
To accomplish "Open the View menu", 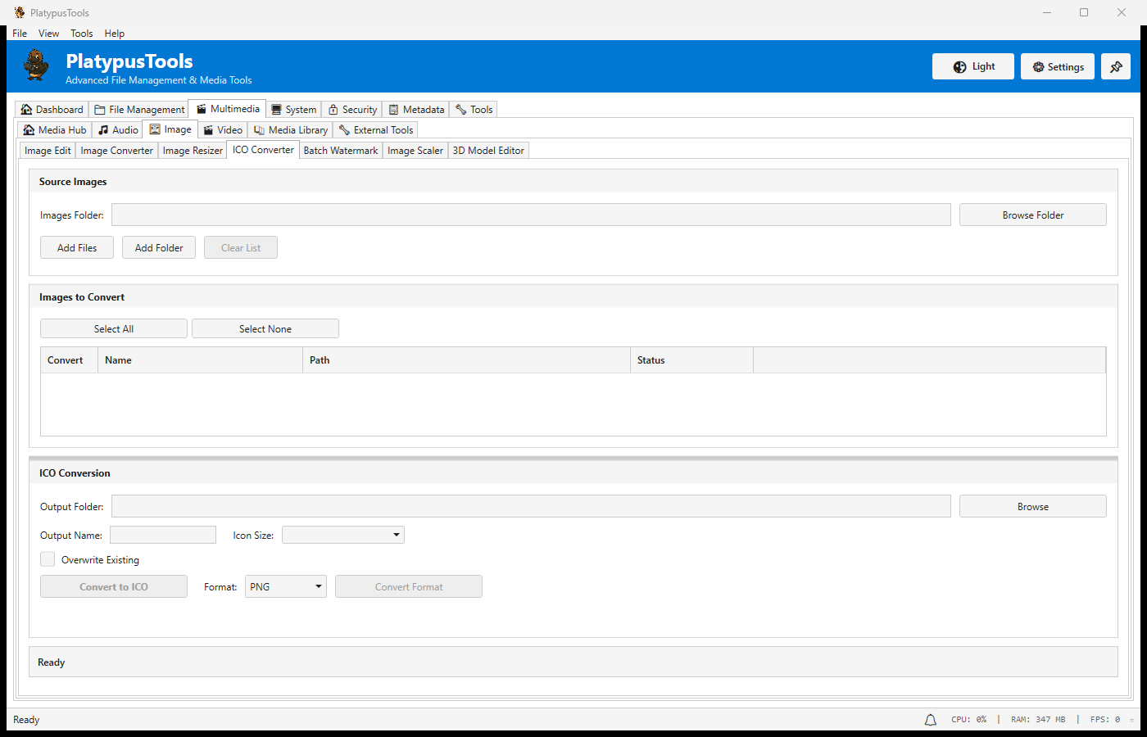I will pyautogui.click(x=48, y=34).
